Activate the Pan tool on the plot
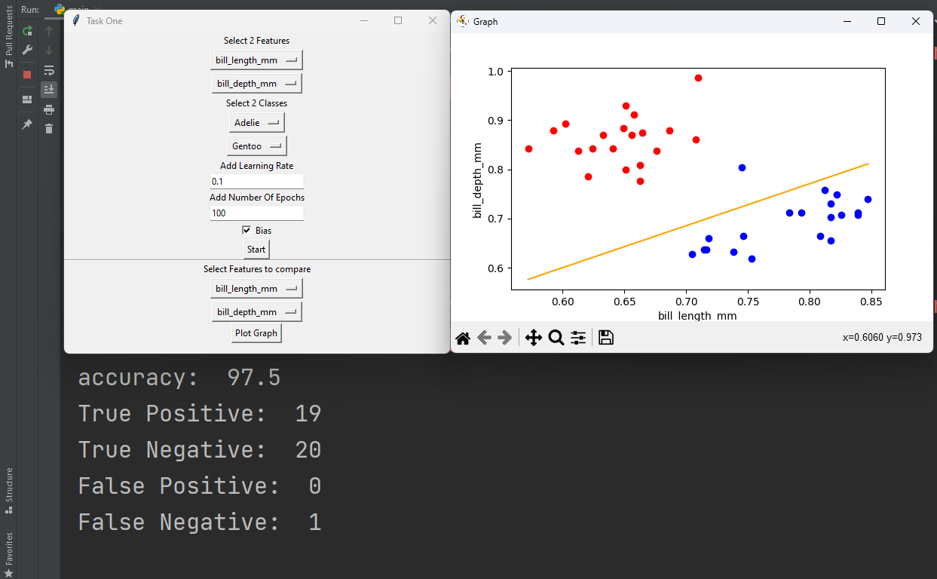The width and height of the screenshot is (937, 579). 534,337
